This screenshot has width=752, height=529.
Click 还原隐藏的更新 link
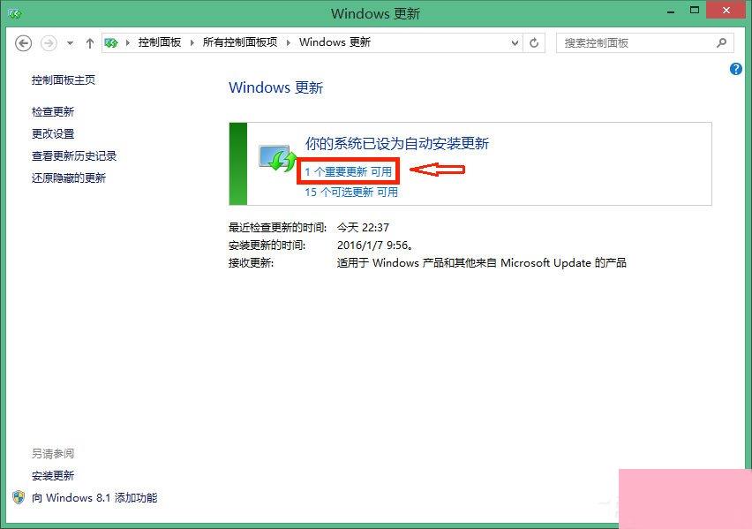[69, 178]
